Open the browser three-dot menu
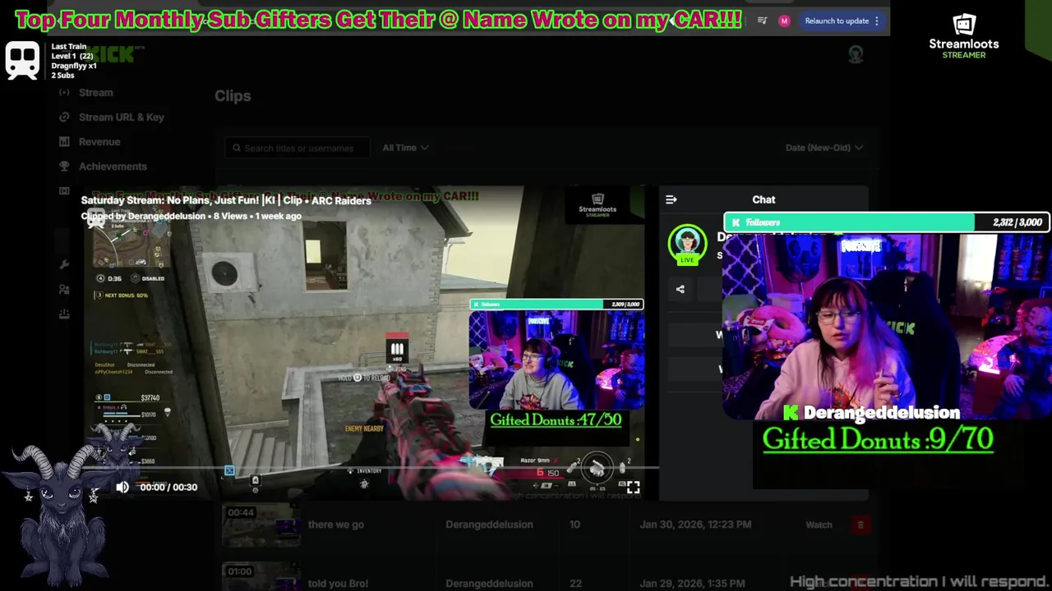Viewport: 1052px width, 591px height. pos(877,21)
